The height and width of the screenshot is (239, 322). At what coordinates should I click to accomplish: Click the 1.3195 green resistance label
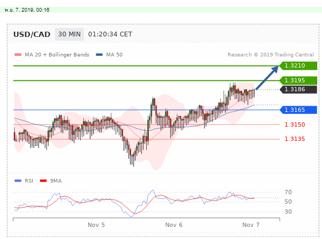click(298, 81)
